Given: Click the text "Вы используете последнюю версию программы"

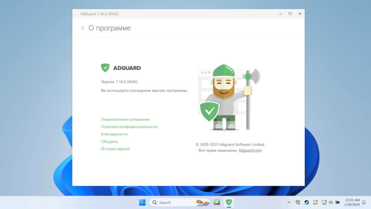Looking at the screenshot, I should (x=144, y=90).
